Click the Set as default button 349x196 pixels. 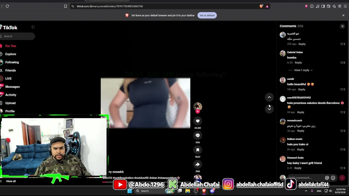pos(207,15)
